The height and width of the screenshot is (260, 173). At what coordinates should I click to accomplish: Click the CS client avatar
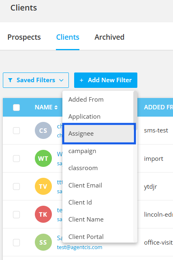(43, 130)
